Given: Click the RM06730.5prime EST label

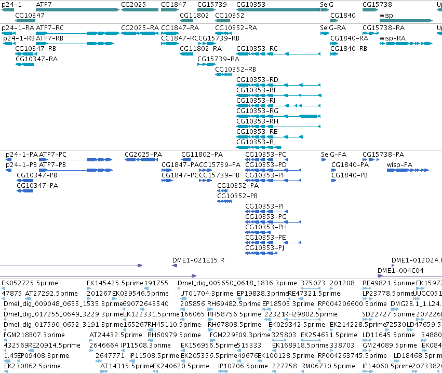Looking at the screenshot, I should tap(328, 366).
